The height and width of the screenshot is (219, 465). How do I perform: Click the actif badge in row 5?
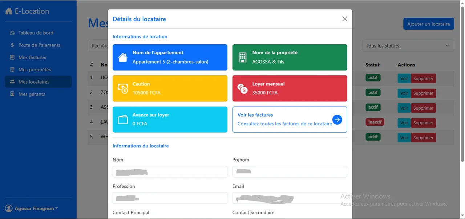(373, 137)
